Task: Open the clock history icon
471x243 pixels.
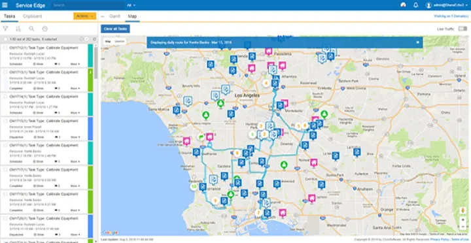Action: [44, 29]
